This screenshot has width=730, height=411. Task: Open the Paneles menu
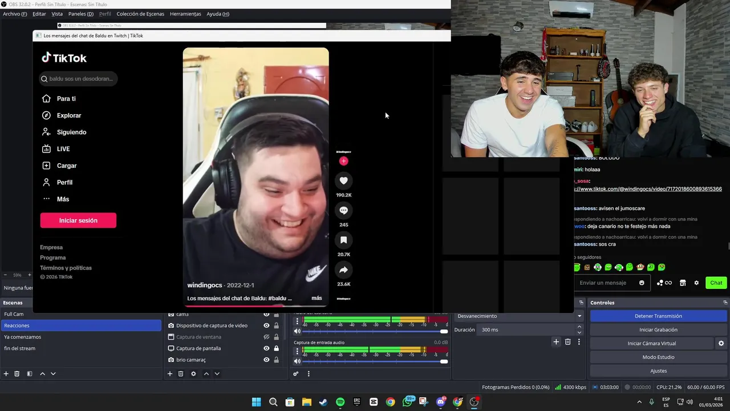click(x=81, y=14)
